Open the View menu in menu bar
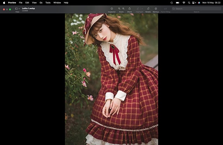 tap(34, 3)
